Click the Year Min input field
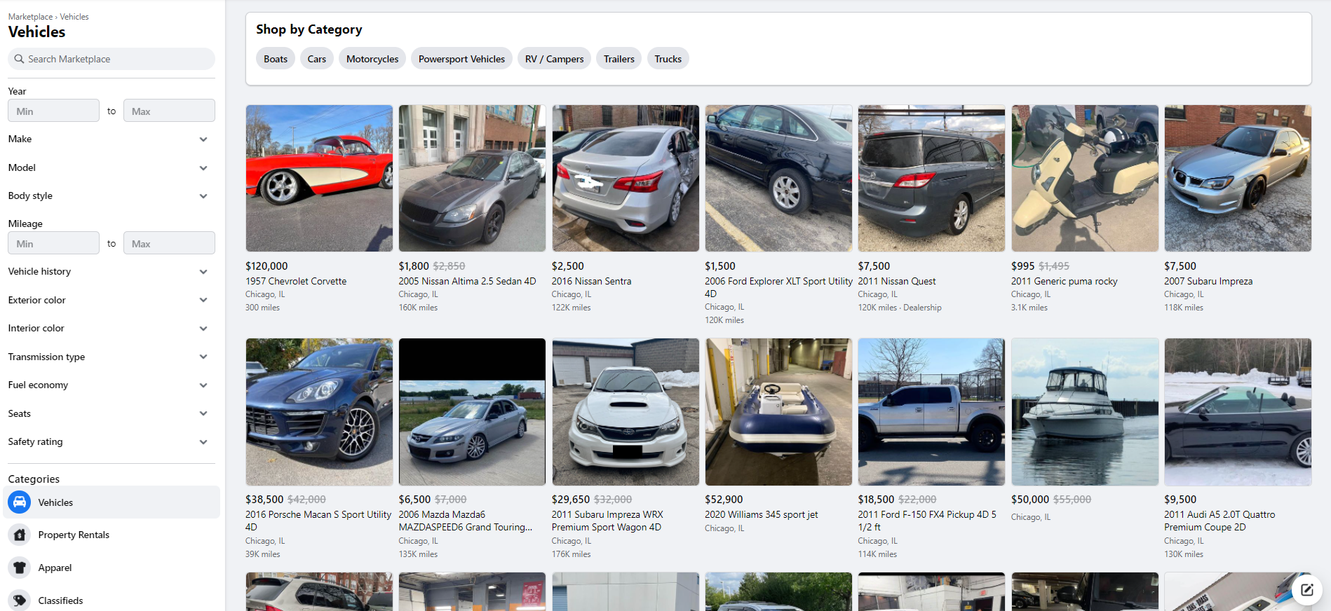Image resolution: width=1331 pixels, height=611 pixels. click(53, 111)
